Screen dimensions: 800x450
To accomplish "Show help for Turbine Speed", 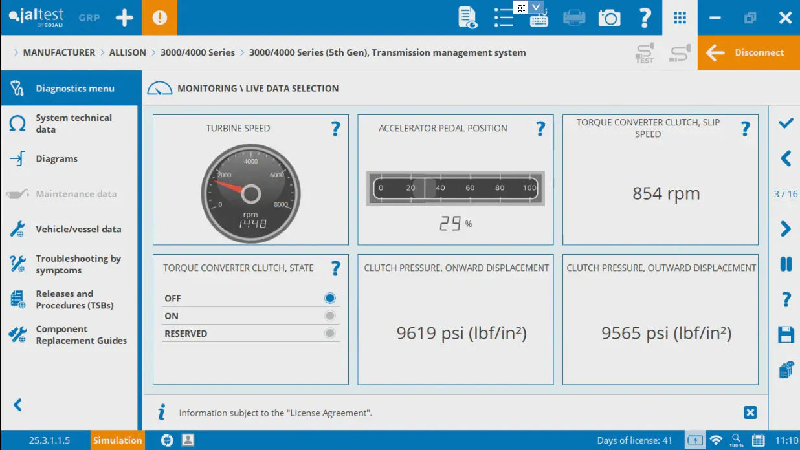I will click(x=335, y=129).
